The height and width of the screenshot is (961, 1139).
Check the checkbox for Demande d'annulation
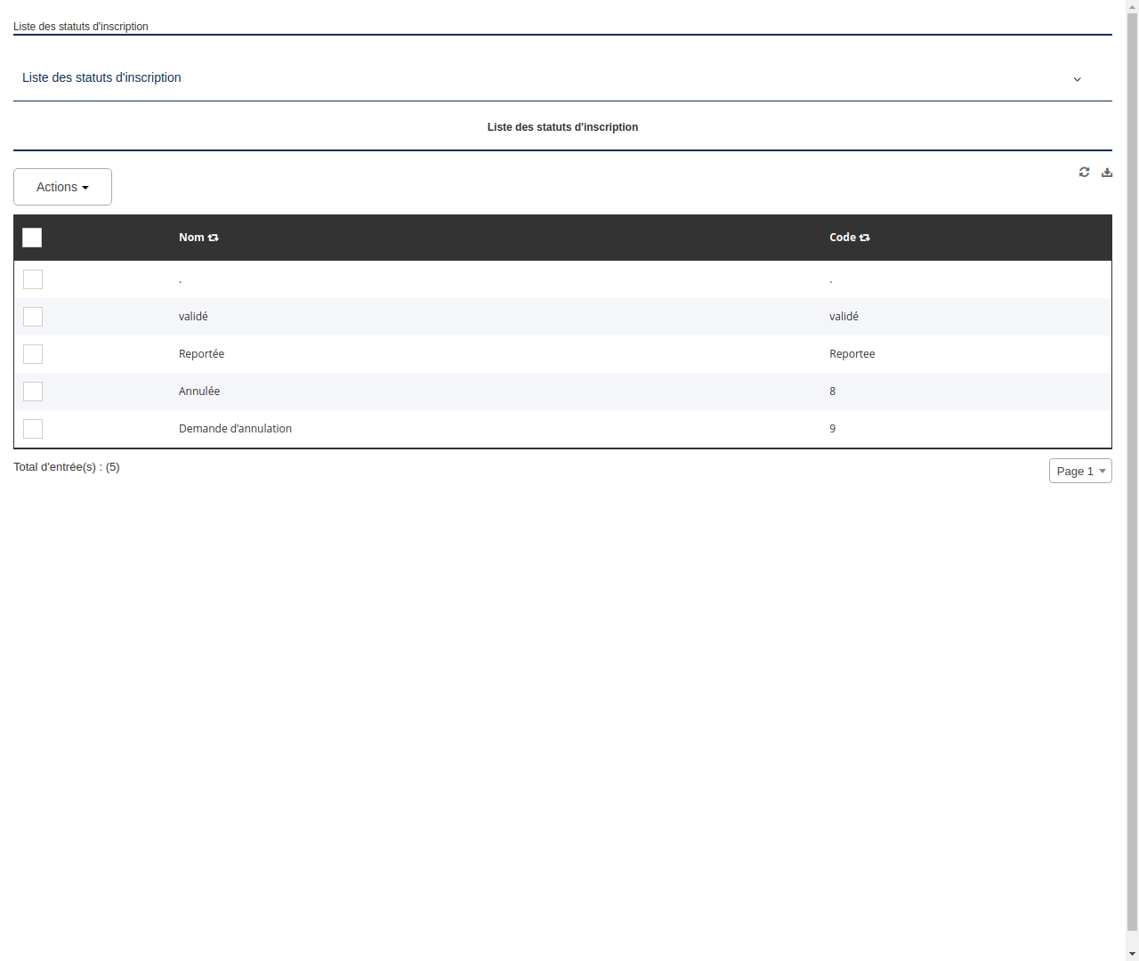point(33,428)
